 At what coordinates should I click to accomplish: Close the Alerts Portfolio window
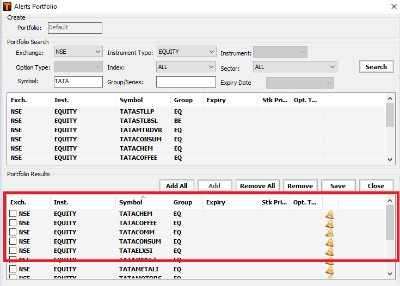[x=394, y=7]
